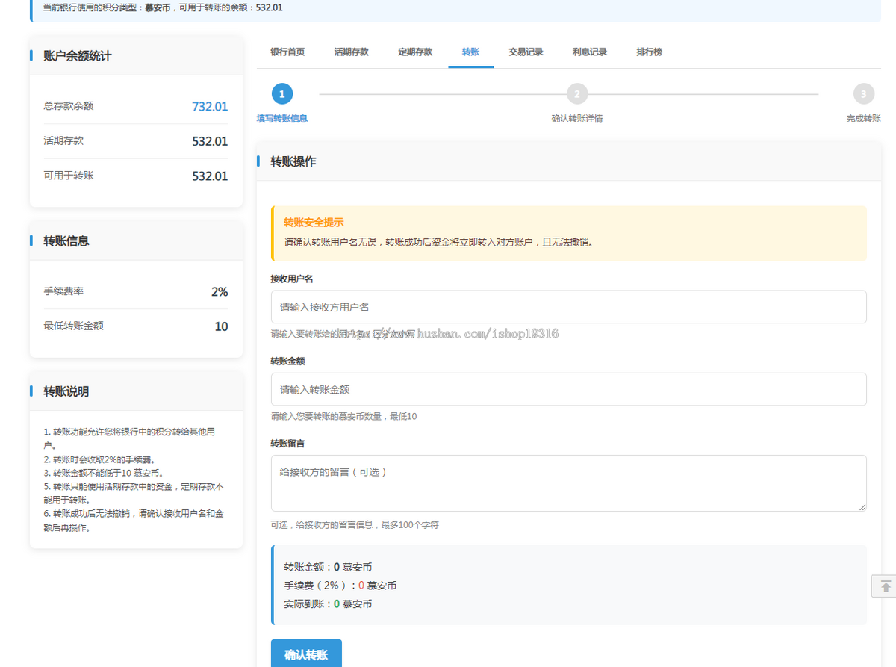The image size is (896, 667).
Task: Select the 转账 tab
Action: [x=470, y=52]
